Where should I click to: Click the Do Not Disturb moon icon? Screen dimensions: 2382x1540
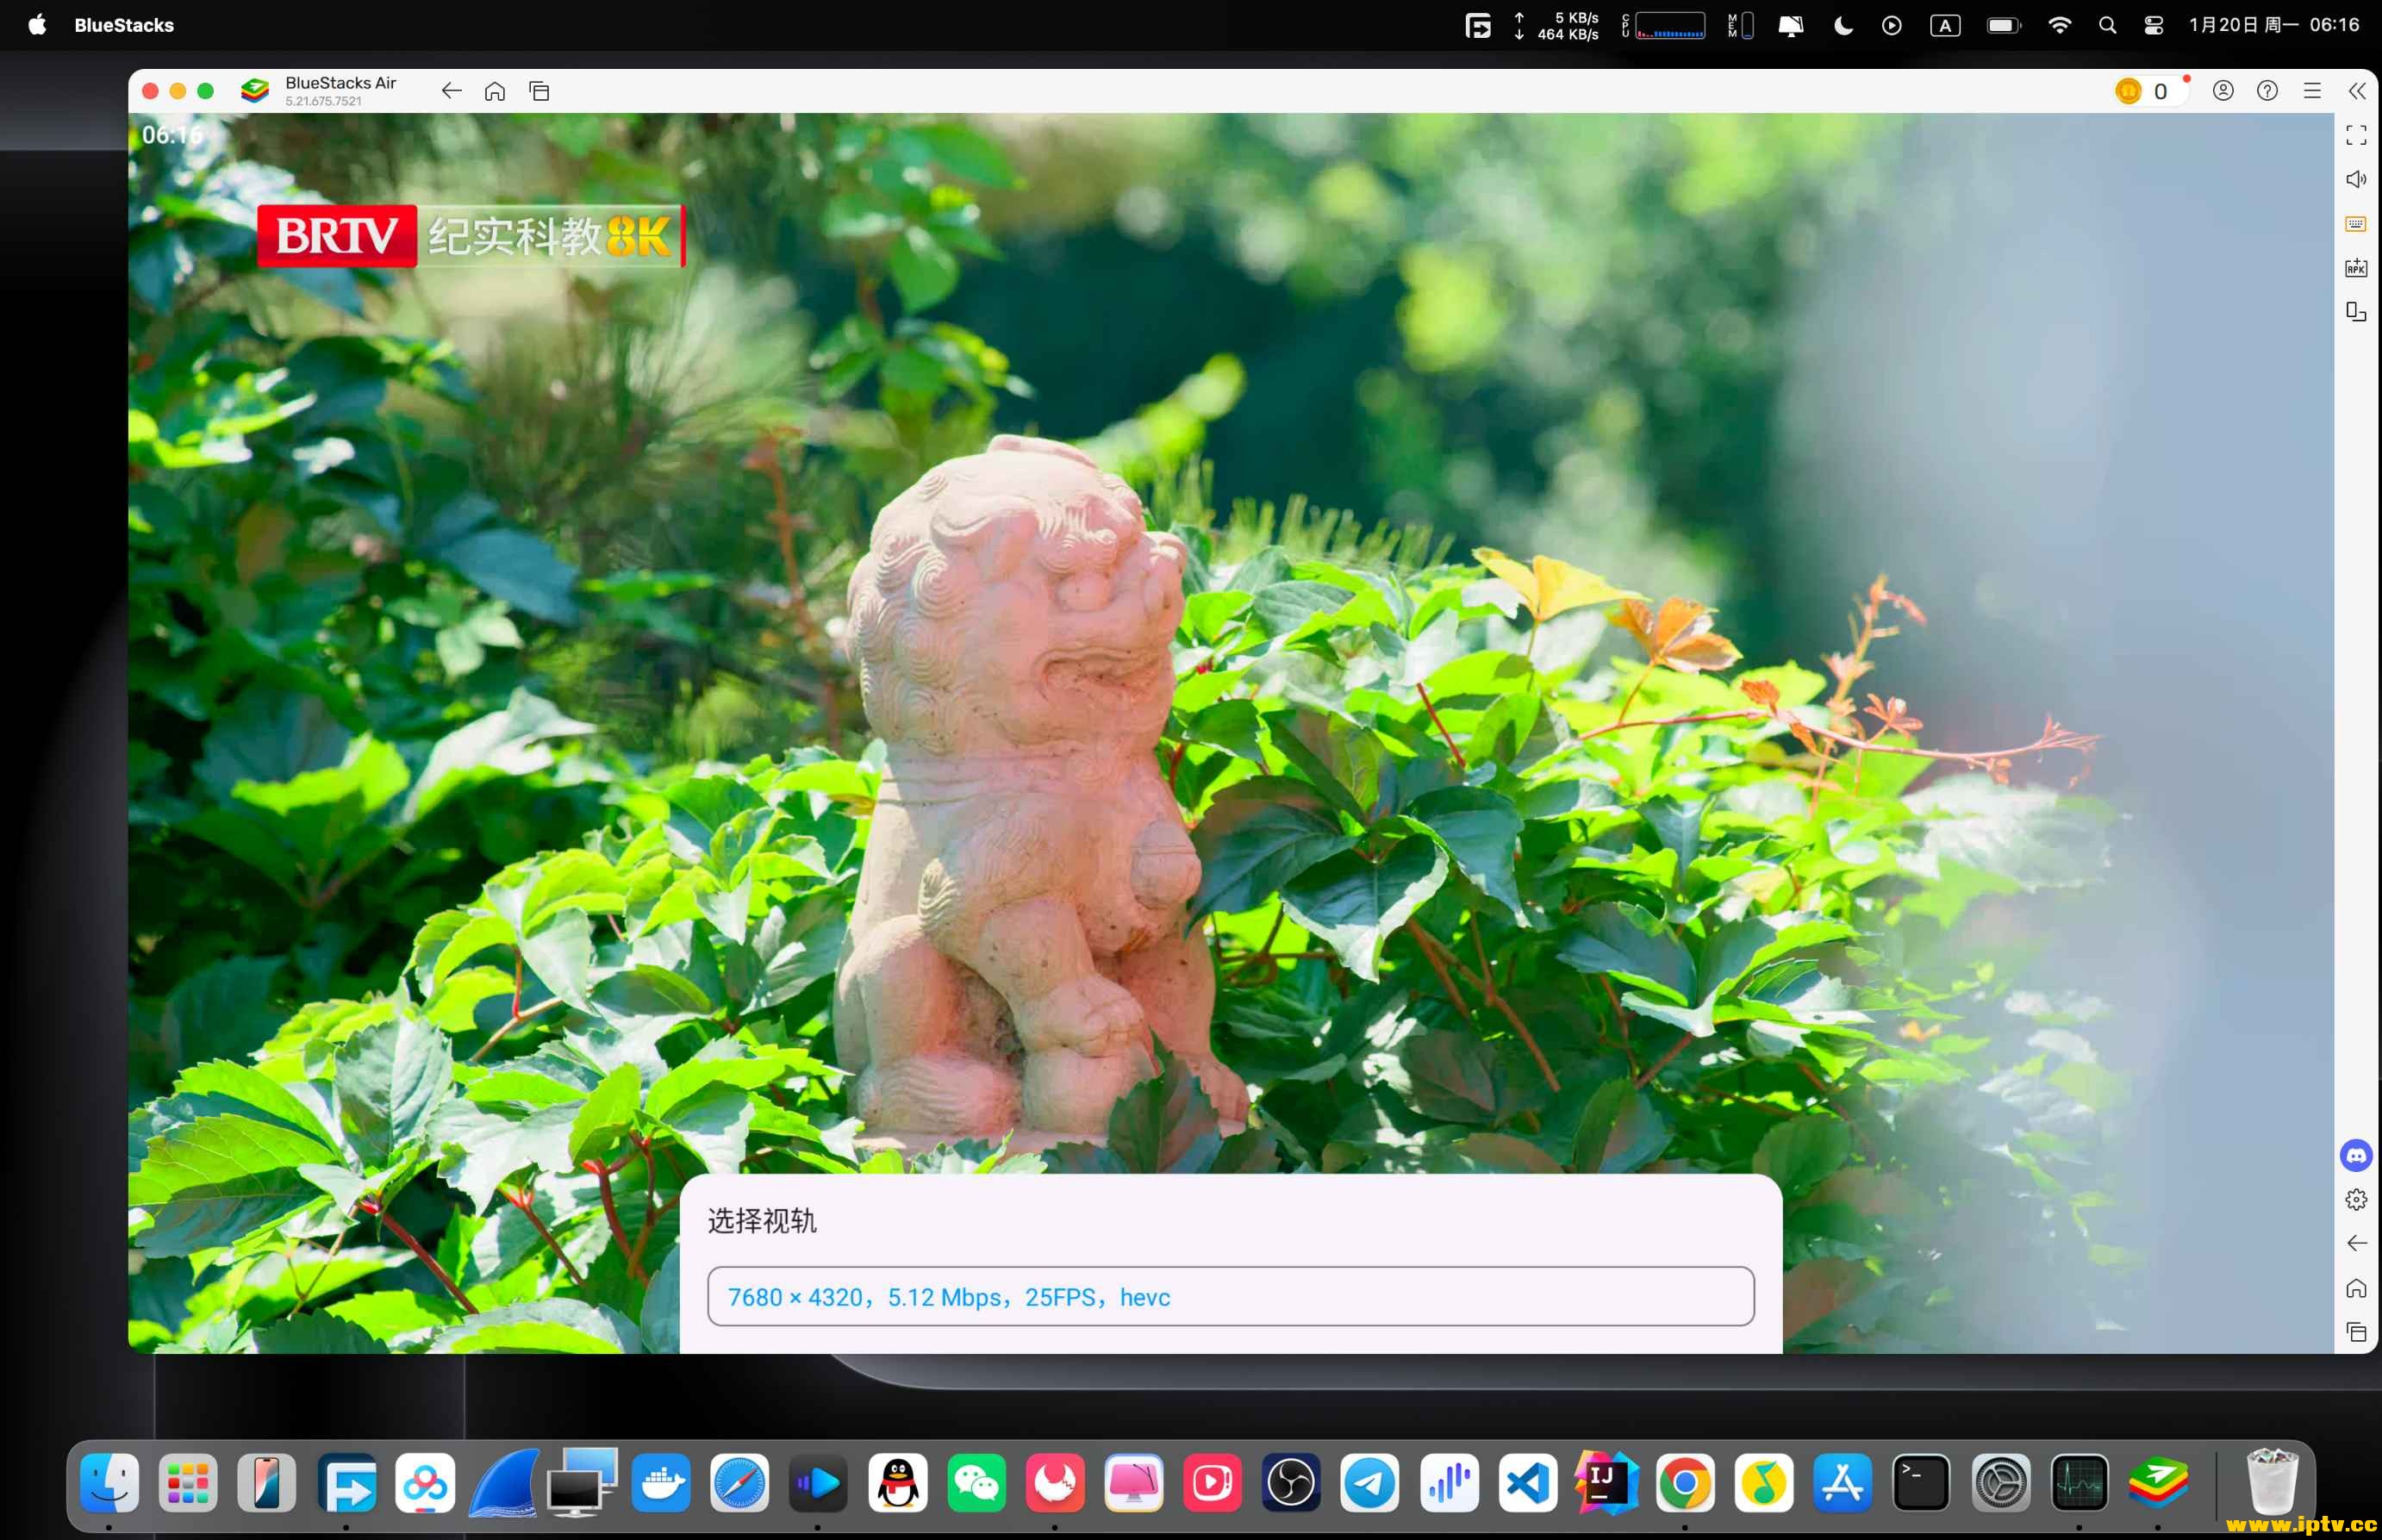[1843, 25]
